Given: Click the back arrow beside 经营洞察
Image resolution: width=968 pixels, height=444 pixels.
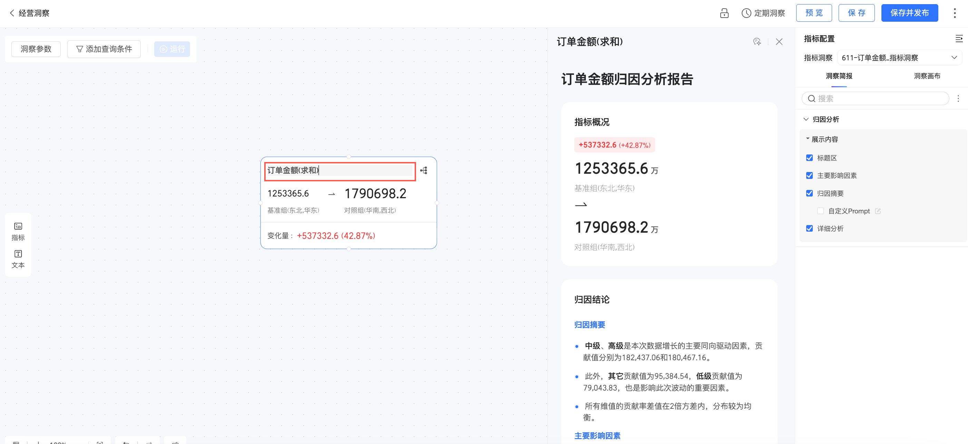Looking at the screenshot, I should coord(12,13).
